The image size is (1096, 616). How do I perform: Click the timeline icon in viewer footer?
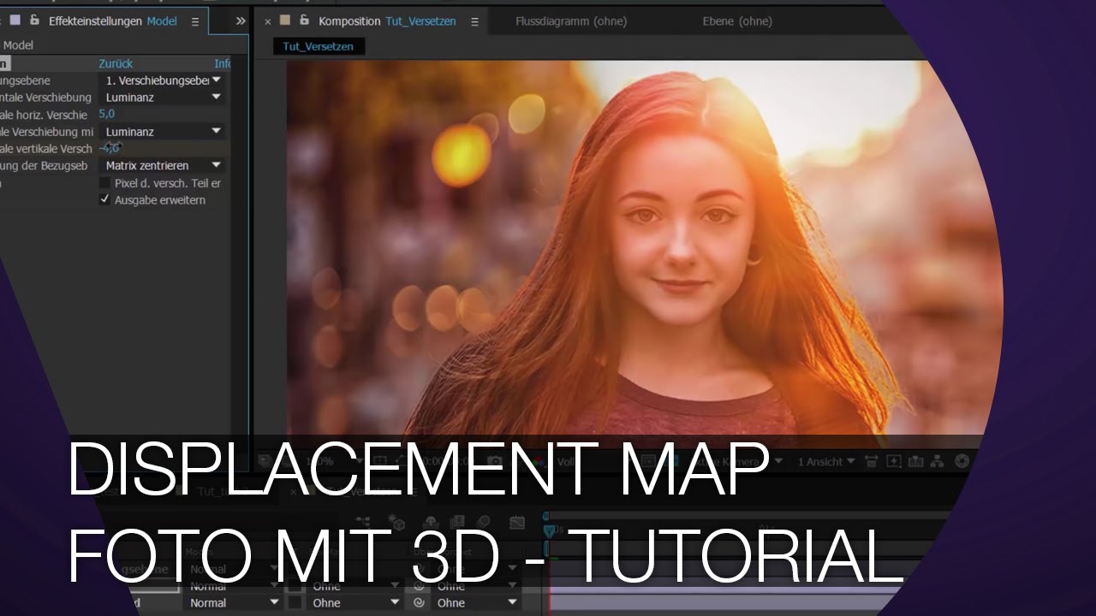click(x=917, y=461)
